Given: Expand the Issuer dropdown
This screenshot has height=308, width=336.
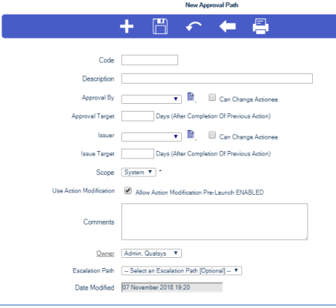Looking at the screenshot, I should 151,136.
